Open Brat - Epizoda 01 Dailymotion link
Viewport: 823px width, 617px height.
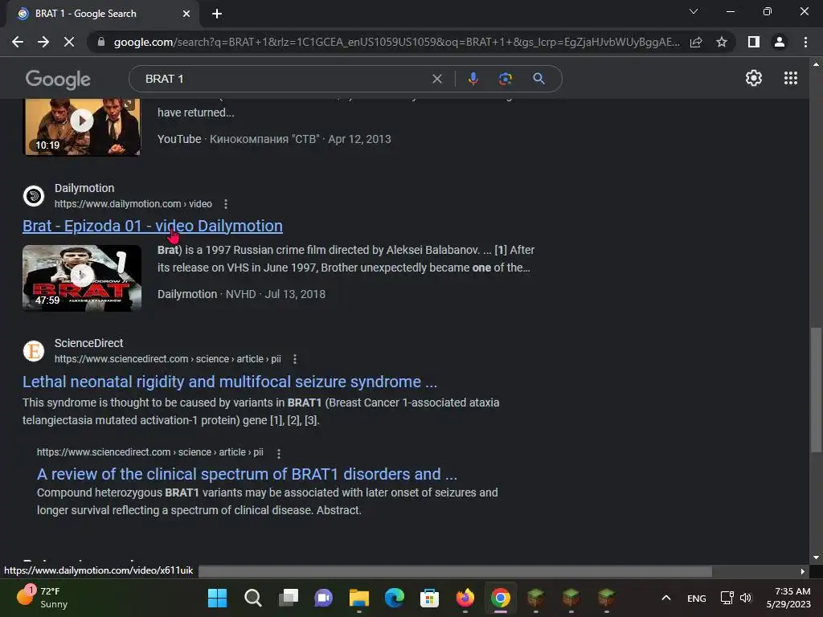tap(153, 226)
